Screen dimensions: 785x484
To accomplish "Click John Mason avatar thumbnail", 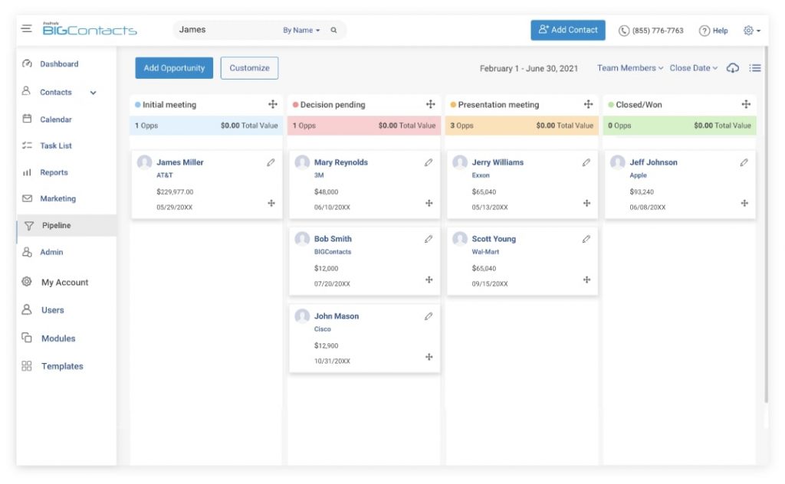I will pyautogui.click(x=302, y=316).
